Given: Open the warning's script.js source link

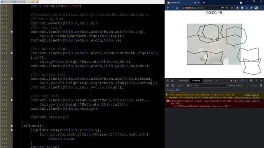Looking at the screenshot, I should 252,95.
